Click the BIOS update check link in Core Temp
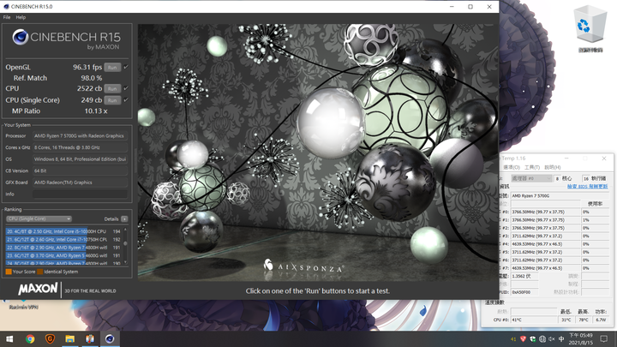Viewport: 617px width, 347px height. coord(588,187)
